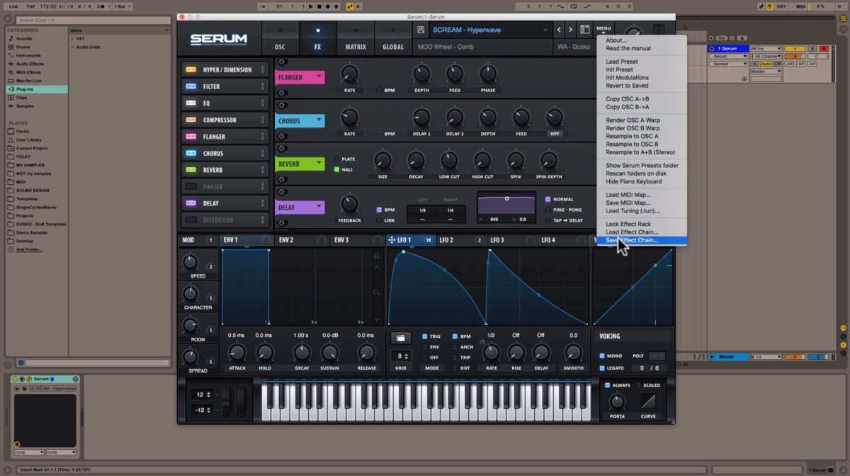Select Audio Effects category in Ableton browser
Viewport: 850px width, 476px height.
[30, 64]
